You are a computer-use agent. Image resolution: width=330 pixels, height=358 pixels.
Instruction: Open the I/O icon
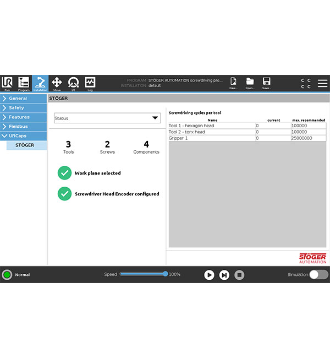tap(74, 83)
